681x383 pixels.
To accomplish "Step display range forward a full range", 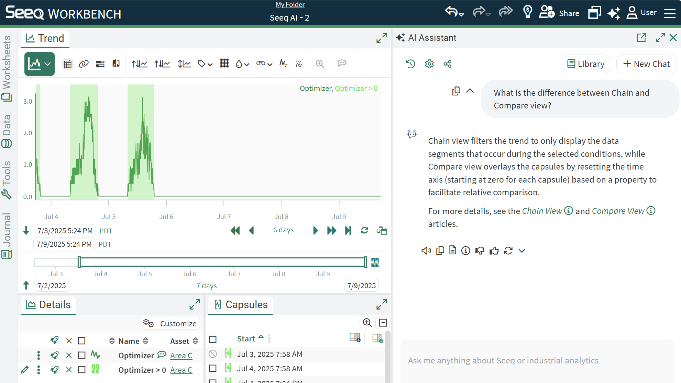I will (331, 231).
